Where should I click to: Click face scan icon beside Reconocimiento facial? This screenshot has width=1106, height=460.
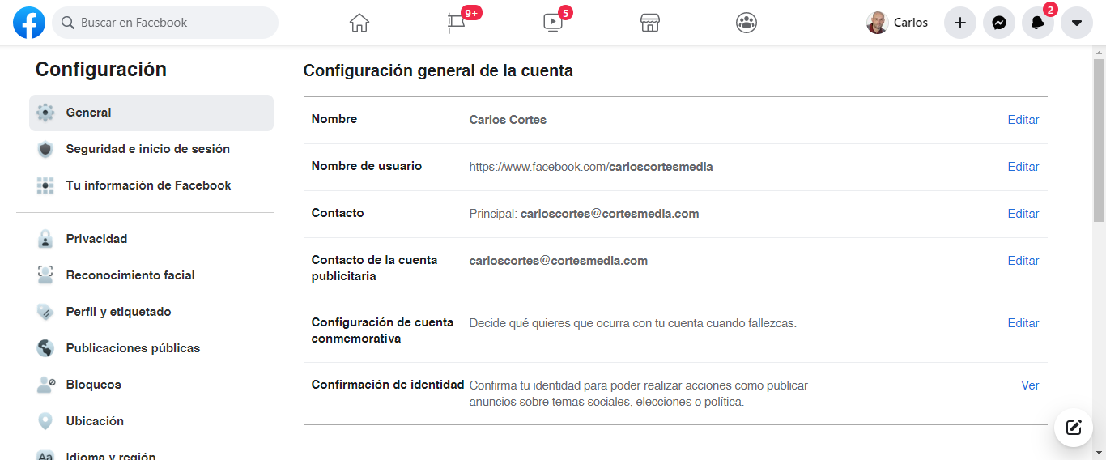coord(45,275)
